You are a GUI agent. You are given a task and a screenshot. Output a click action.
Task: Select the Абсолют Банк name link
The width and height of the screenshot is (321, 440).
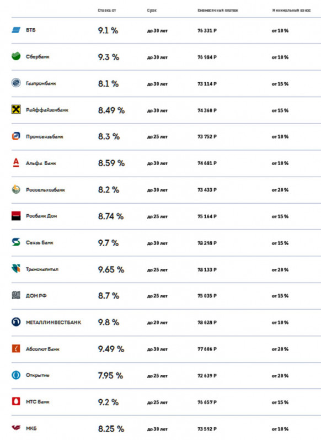[42, 349]
